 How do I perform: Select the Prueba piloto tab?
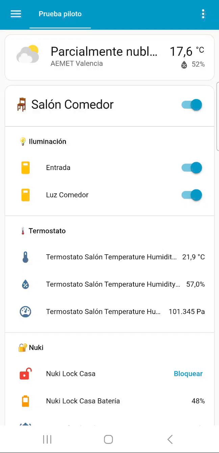click(x=60, y=14)
